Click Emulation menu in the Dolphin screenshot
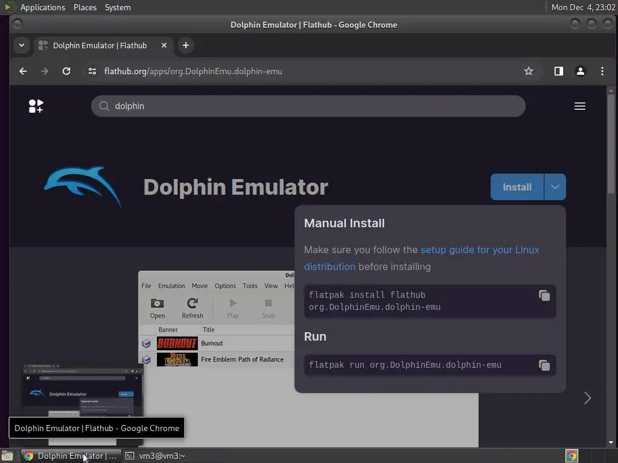The height and width of the screenshot is (463, 618). click(171, 286)
